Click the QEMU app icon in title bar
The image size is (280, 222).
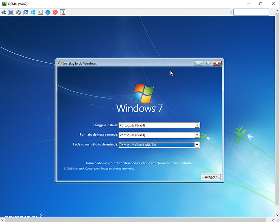[4, 4]
